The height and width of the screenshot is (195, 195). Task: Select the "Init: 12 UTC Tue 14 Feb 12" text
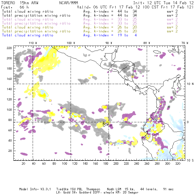point(163,3)
